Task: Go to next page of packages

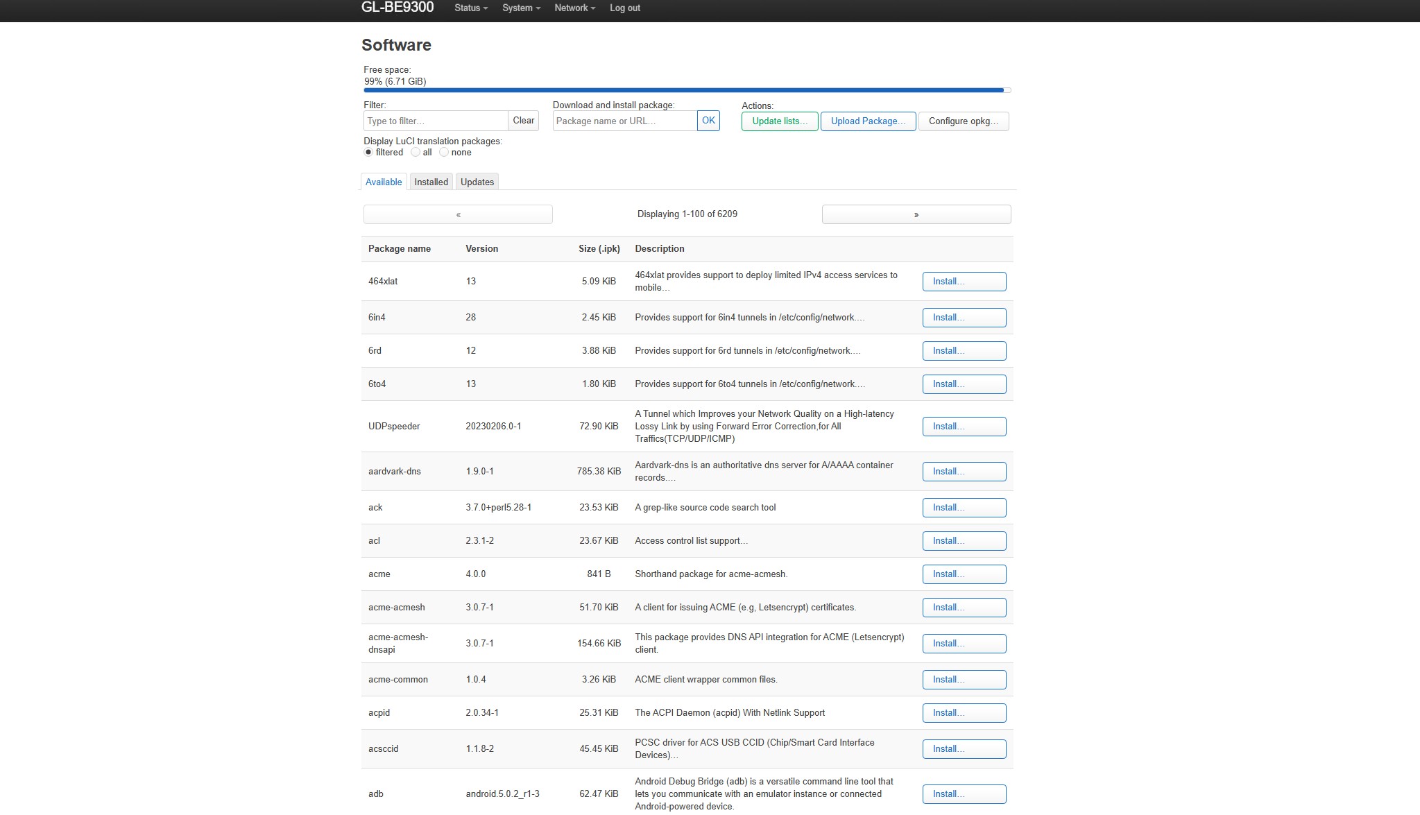Action: point(916,214)
